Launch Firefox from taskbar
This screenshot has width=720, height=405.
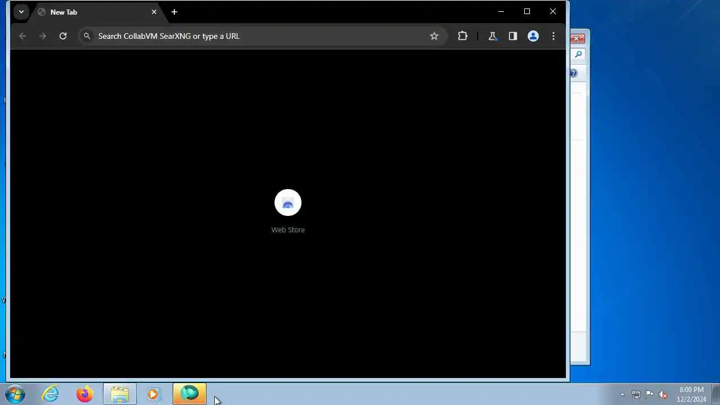pos(85,394)
